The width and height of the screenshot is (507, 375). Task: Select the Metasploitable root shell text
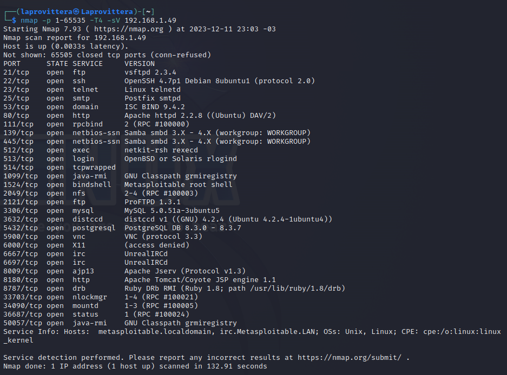pyautogui.click(x=179, y=185)
